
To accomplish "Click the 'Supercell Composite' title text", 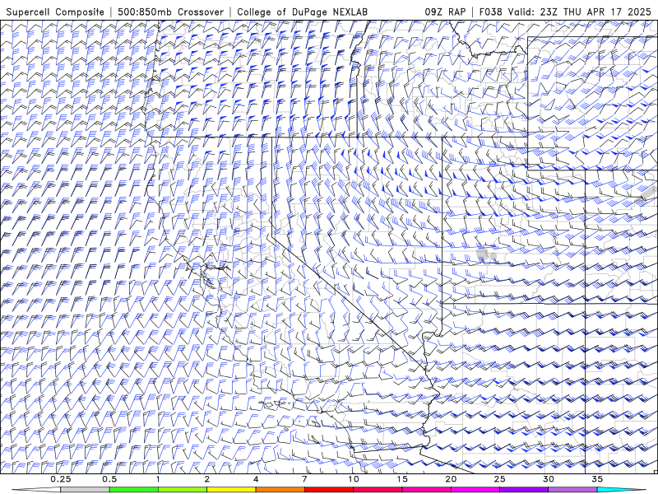I will 55,12.
